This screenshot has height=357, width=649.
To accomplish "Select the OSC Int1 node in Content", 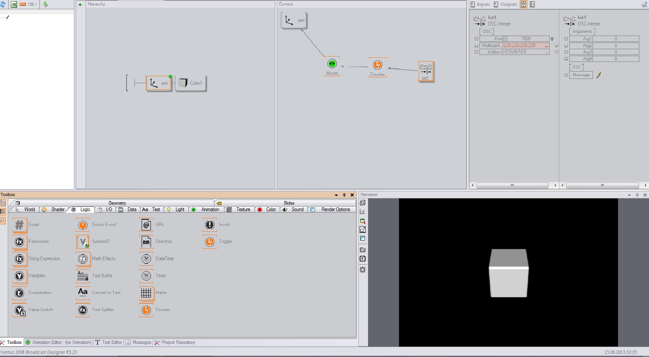I will coord(426,71).
